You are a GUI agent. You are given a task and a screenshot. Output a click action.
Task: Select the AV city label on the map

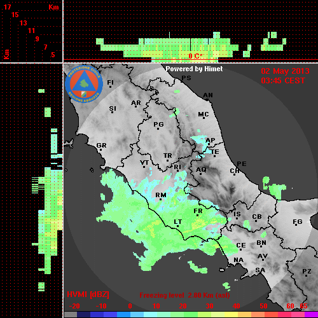[263, 256]
